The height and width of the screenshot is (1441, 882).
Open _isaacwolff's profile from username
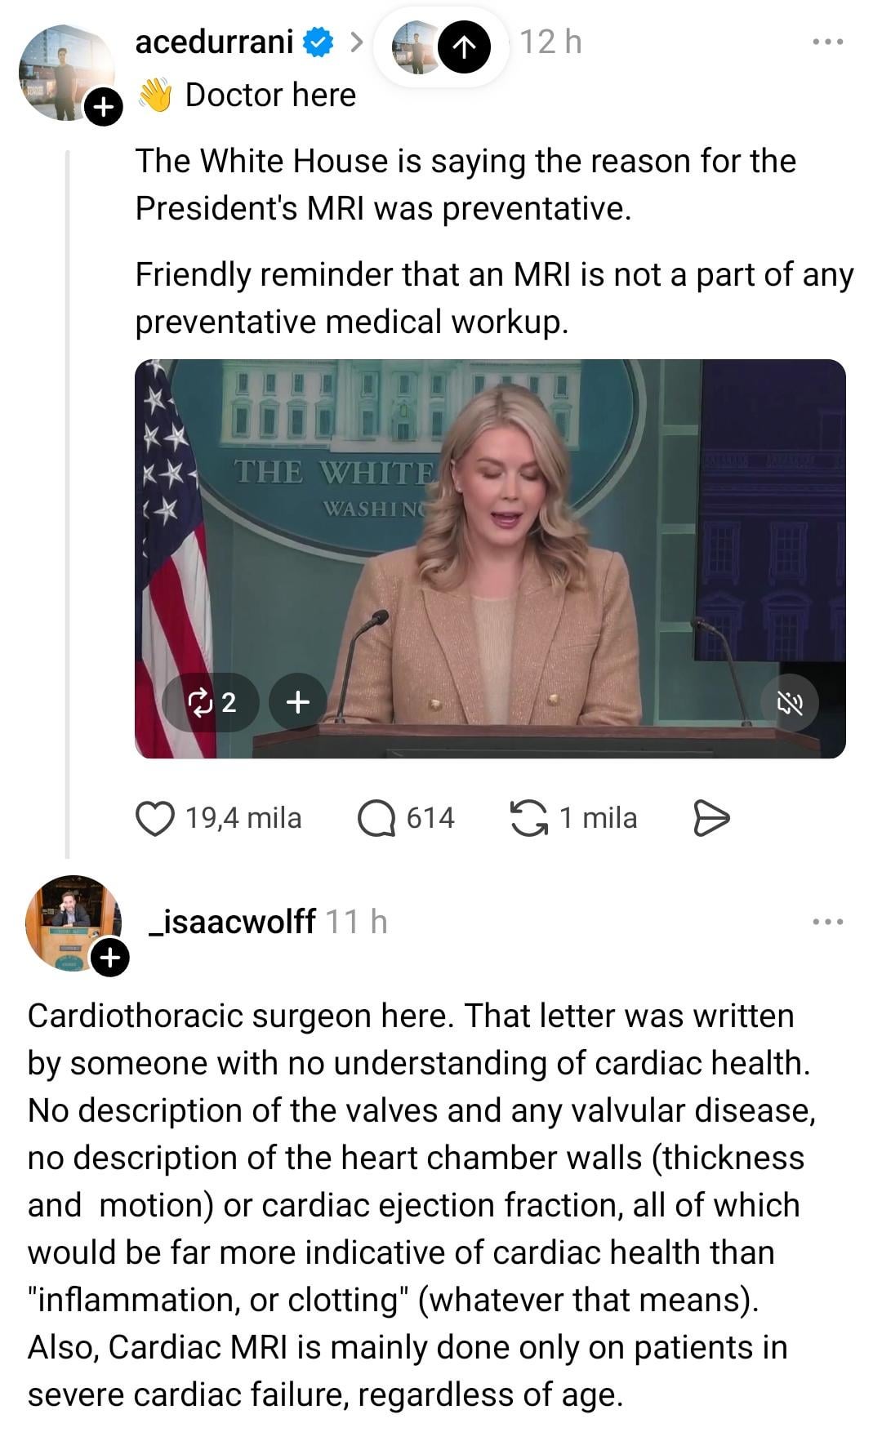[232, 922]
